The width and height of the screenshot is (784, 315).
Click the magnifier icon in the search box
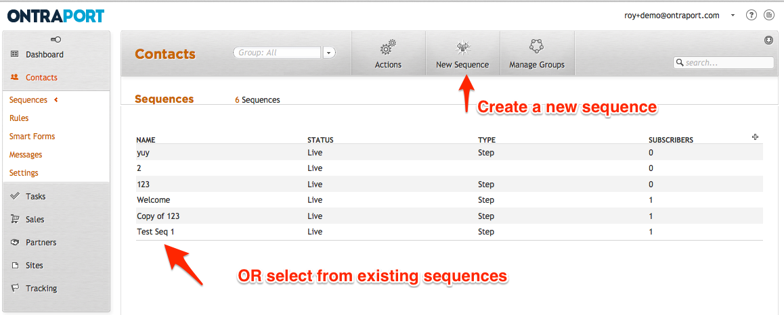coord(680,63)
